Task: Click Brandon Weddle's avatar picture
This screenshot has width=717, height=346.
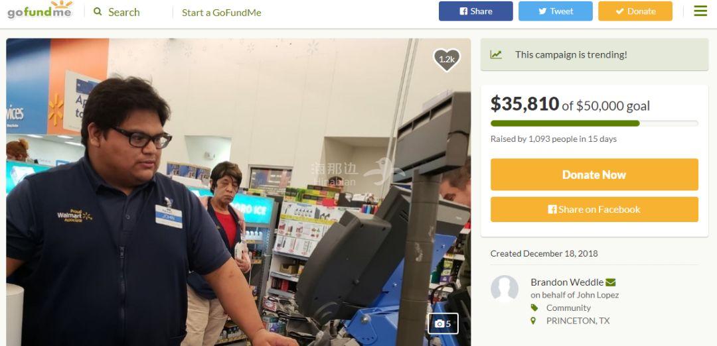Action: click(505, 288)
